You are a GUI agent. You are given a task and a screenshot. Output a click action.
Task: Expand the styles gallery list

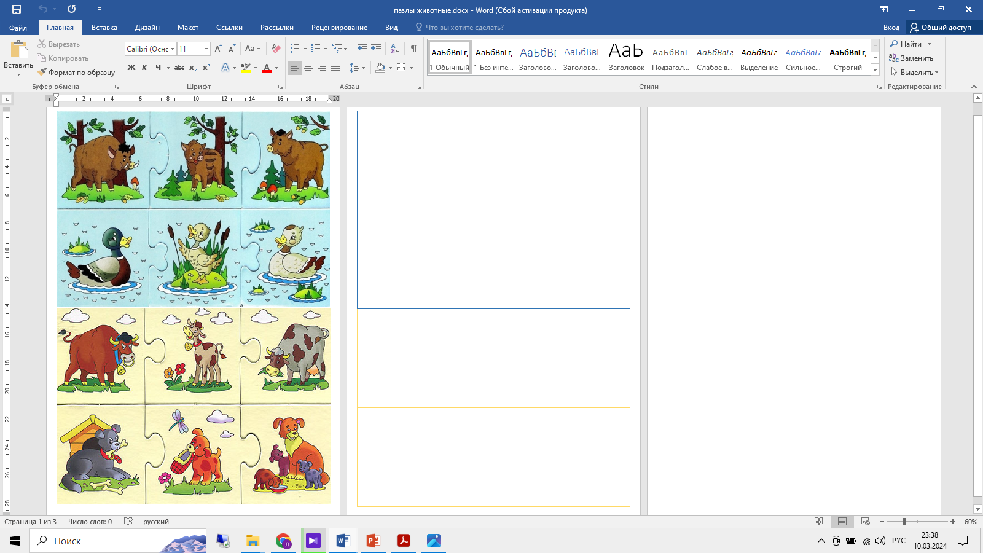[875, 70]
